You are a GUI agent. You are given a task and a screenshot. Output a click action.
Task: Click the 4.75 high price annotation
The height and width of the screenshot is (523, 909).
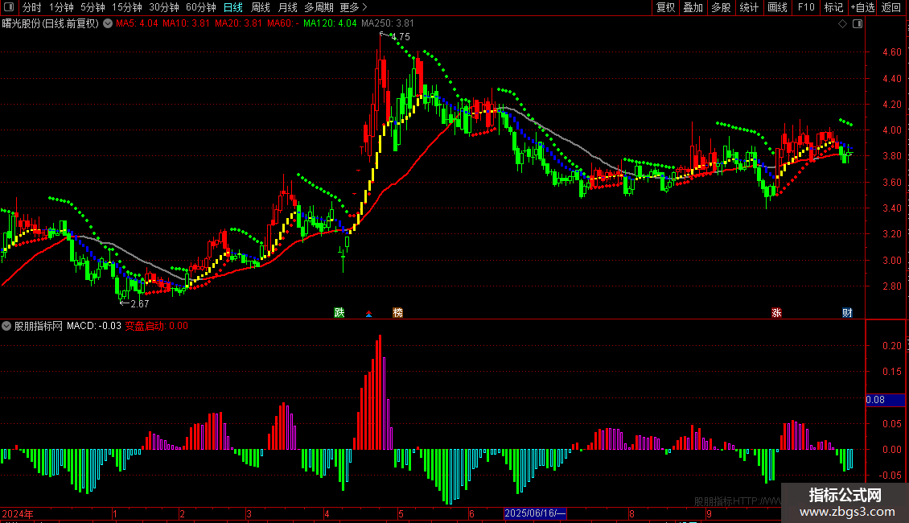[x=400, y=36]
